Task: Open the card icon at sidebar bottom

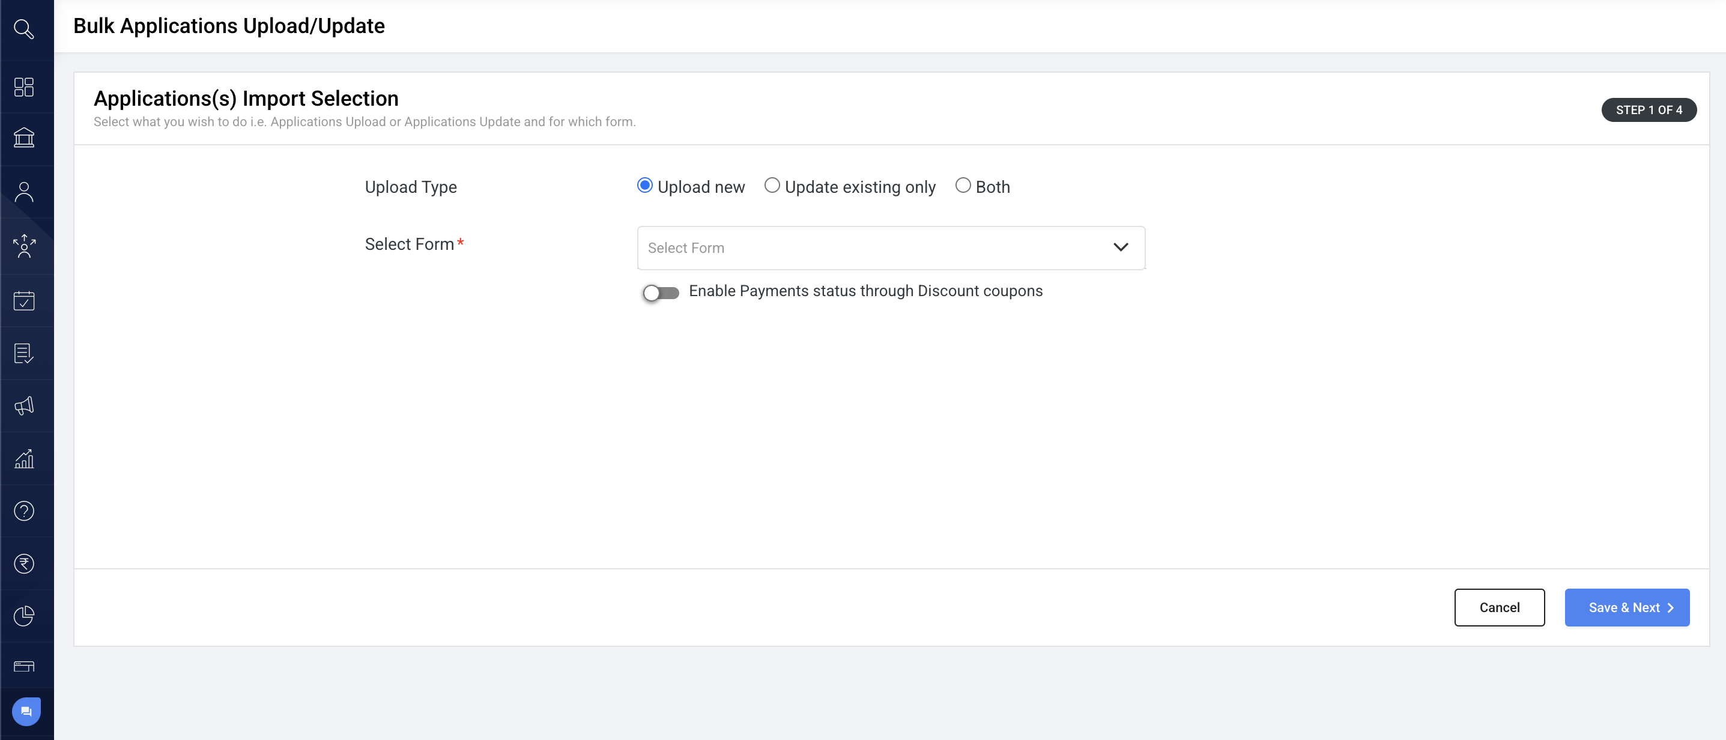Action: coord(24,666)
